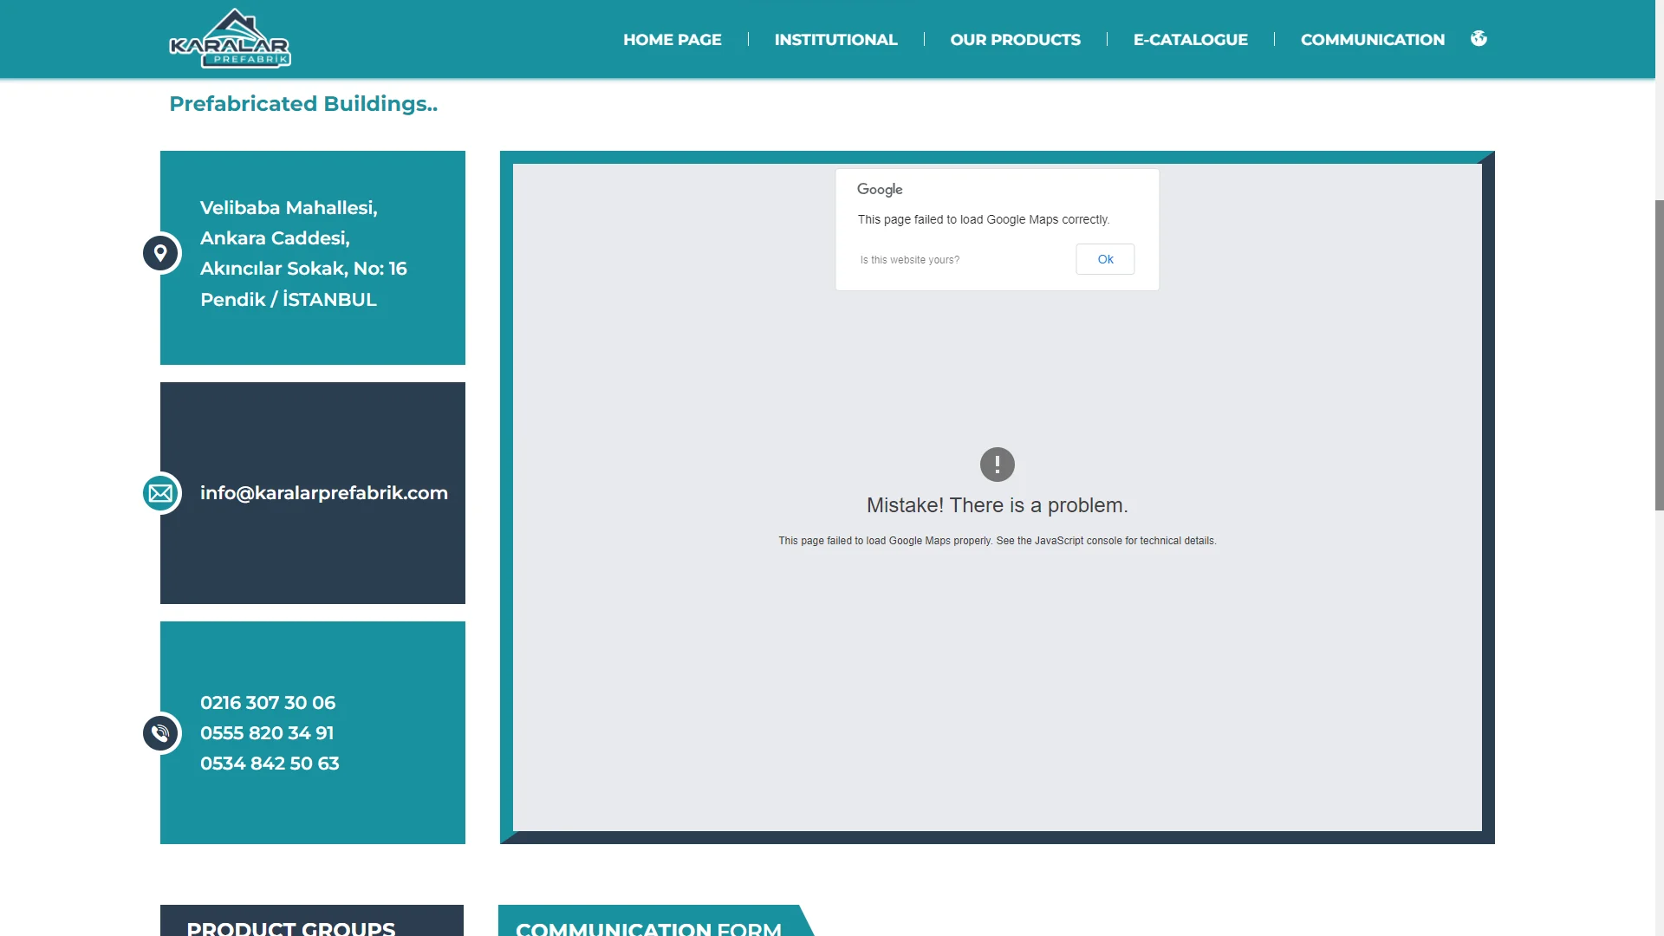Click the email envelope icon
This screenshot has width=1664, height=936.
tap(160, 493)
